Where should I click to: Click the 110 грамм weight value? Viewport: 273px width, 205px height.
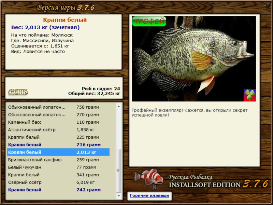coord(88,122)
